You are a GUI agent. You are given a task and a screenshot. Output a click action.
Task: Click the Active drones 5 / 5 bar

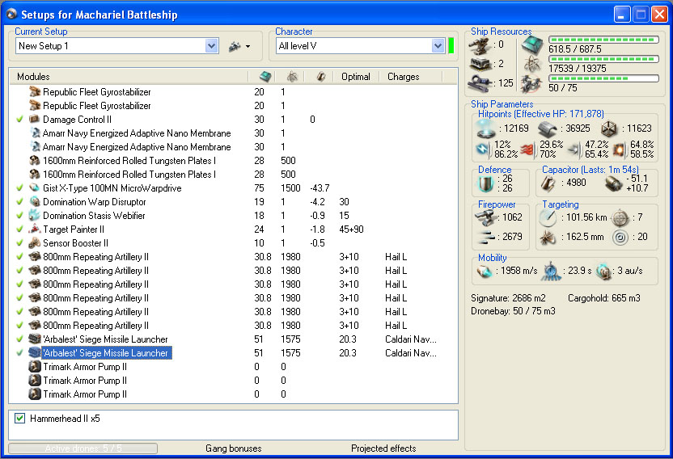(83, 448)
